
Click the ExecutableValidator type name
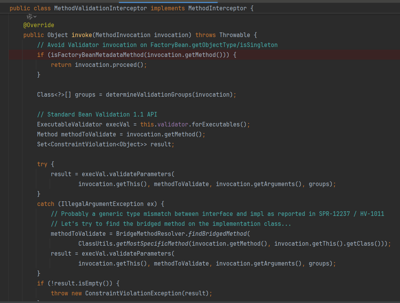pos(70,125)
